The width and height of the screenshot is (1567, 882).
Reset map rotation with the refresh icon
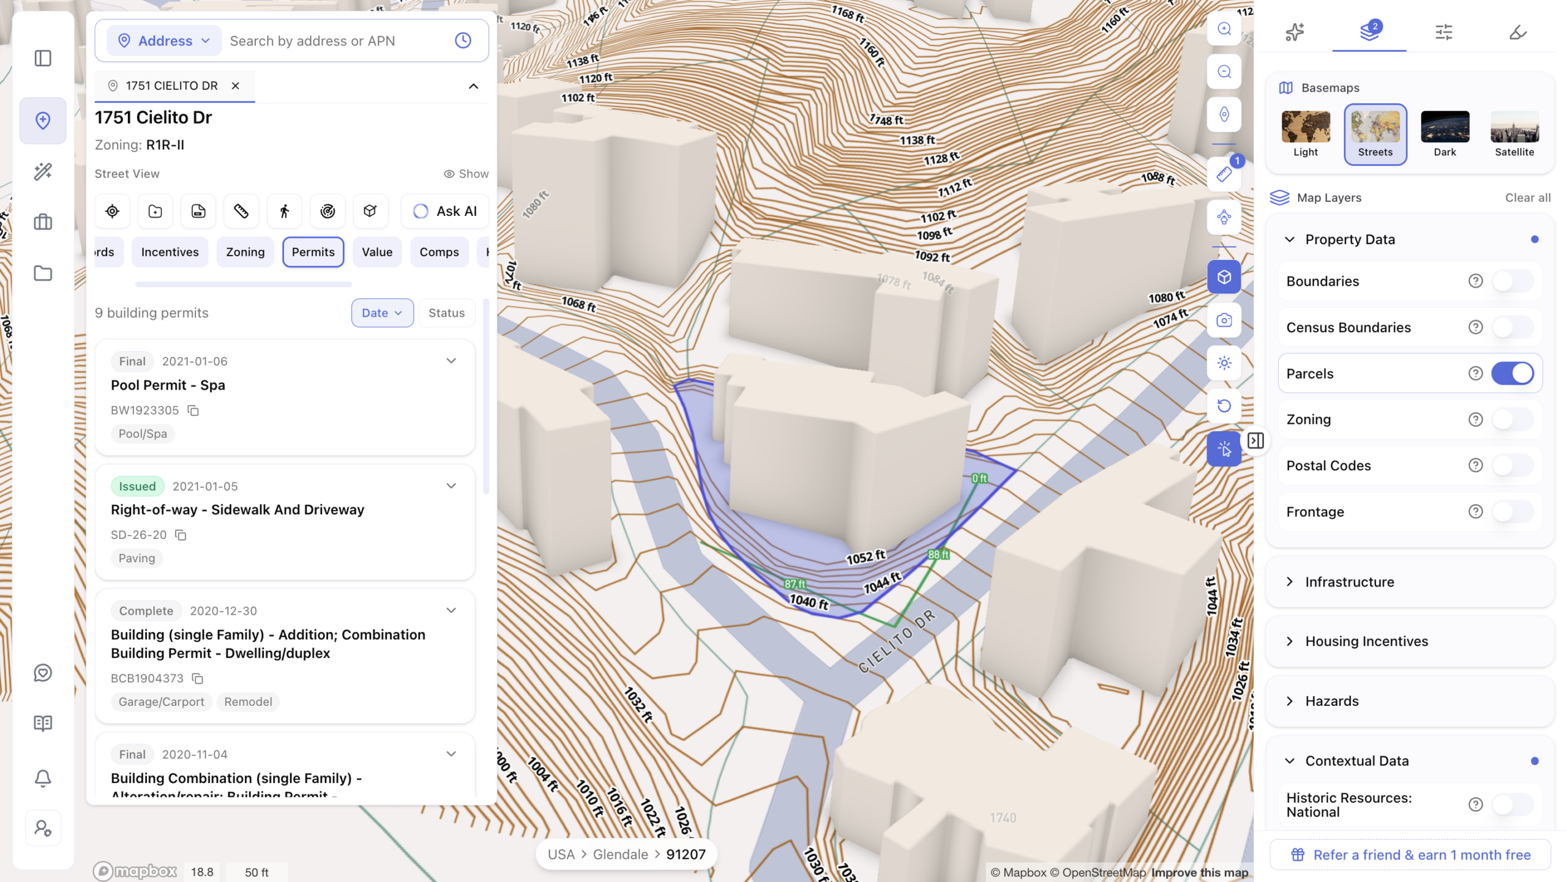1224,406
